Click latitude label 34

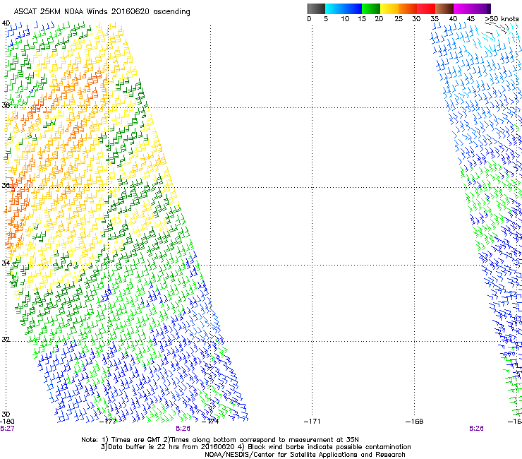pyautogui.click(x=6, y=263)
